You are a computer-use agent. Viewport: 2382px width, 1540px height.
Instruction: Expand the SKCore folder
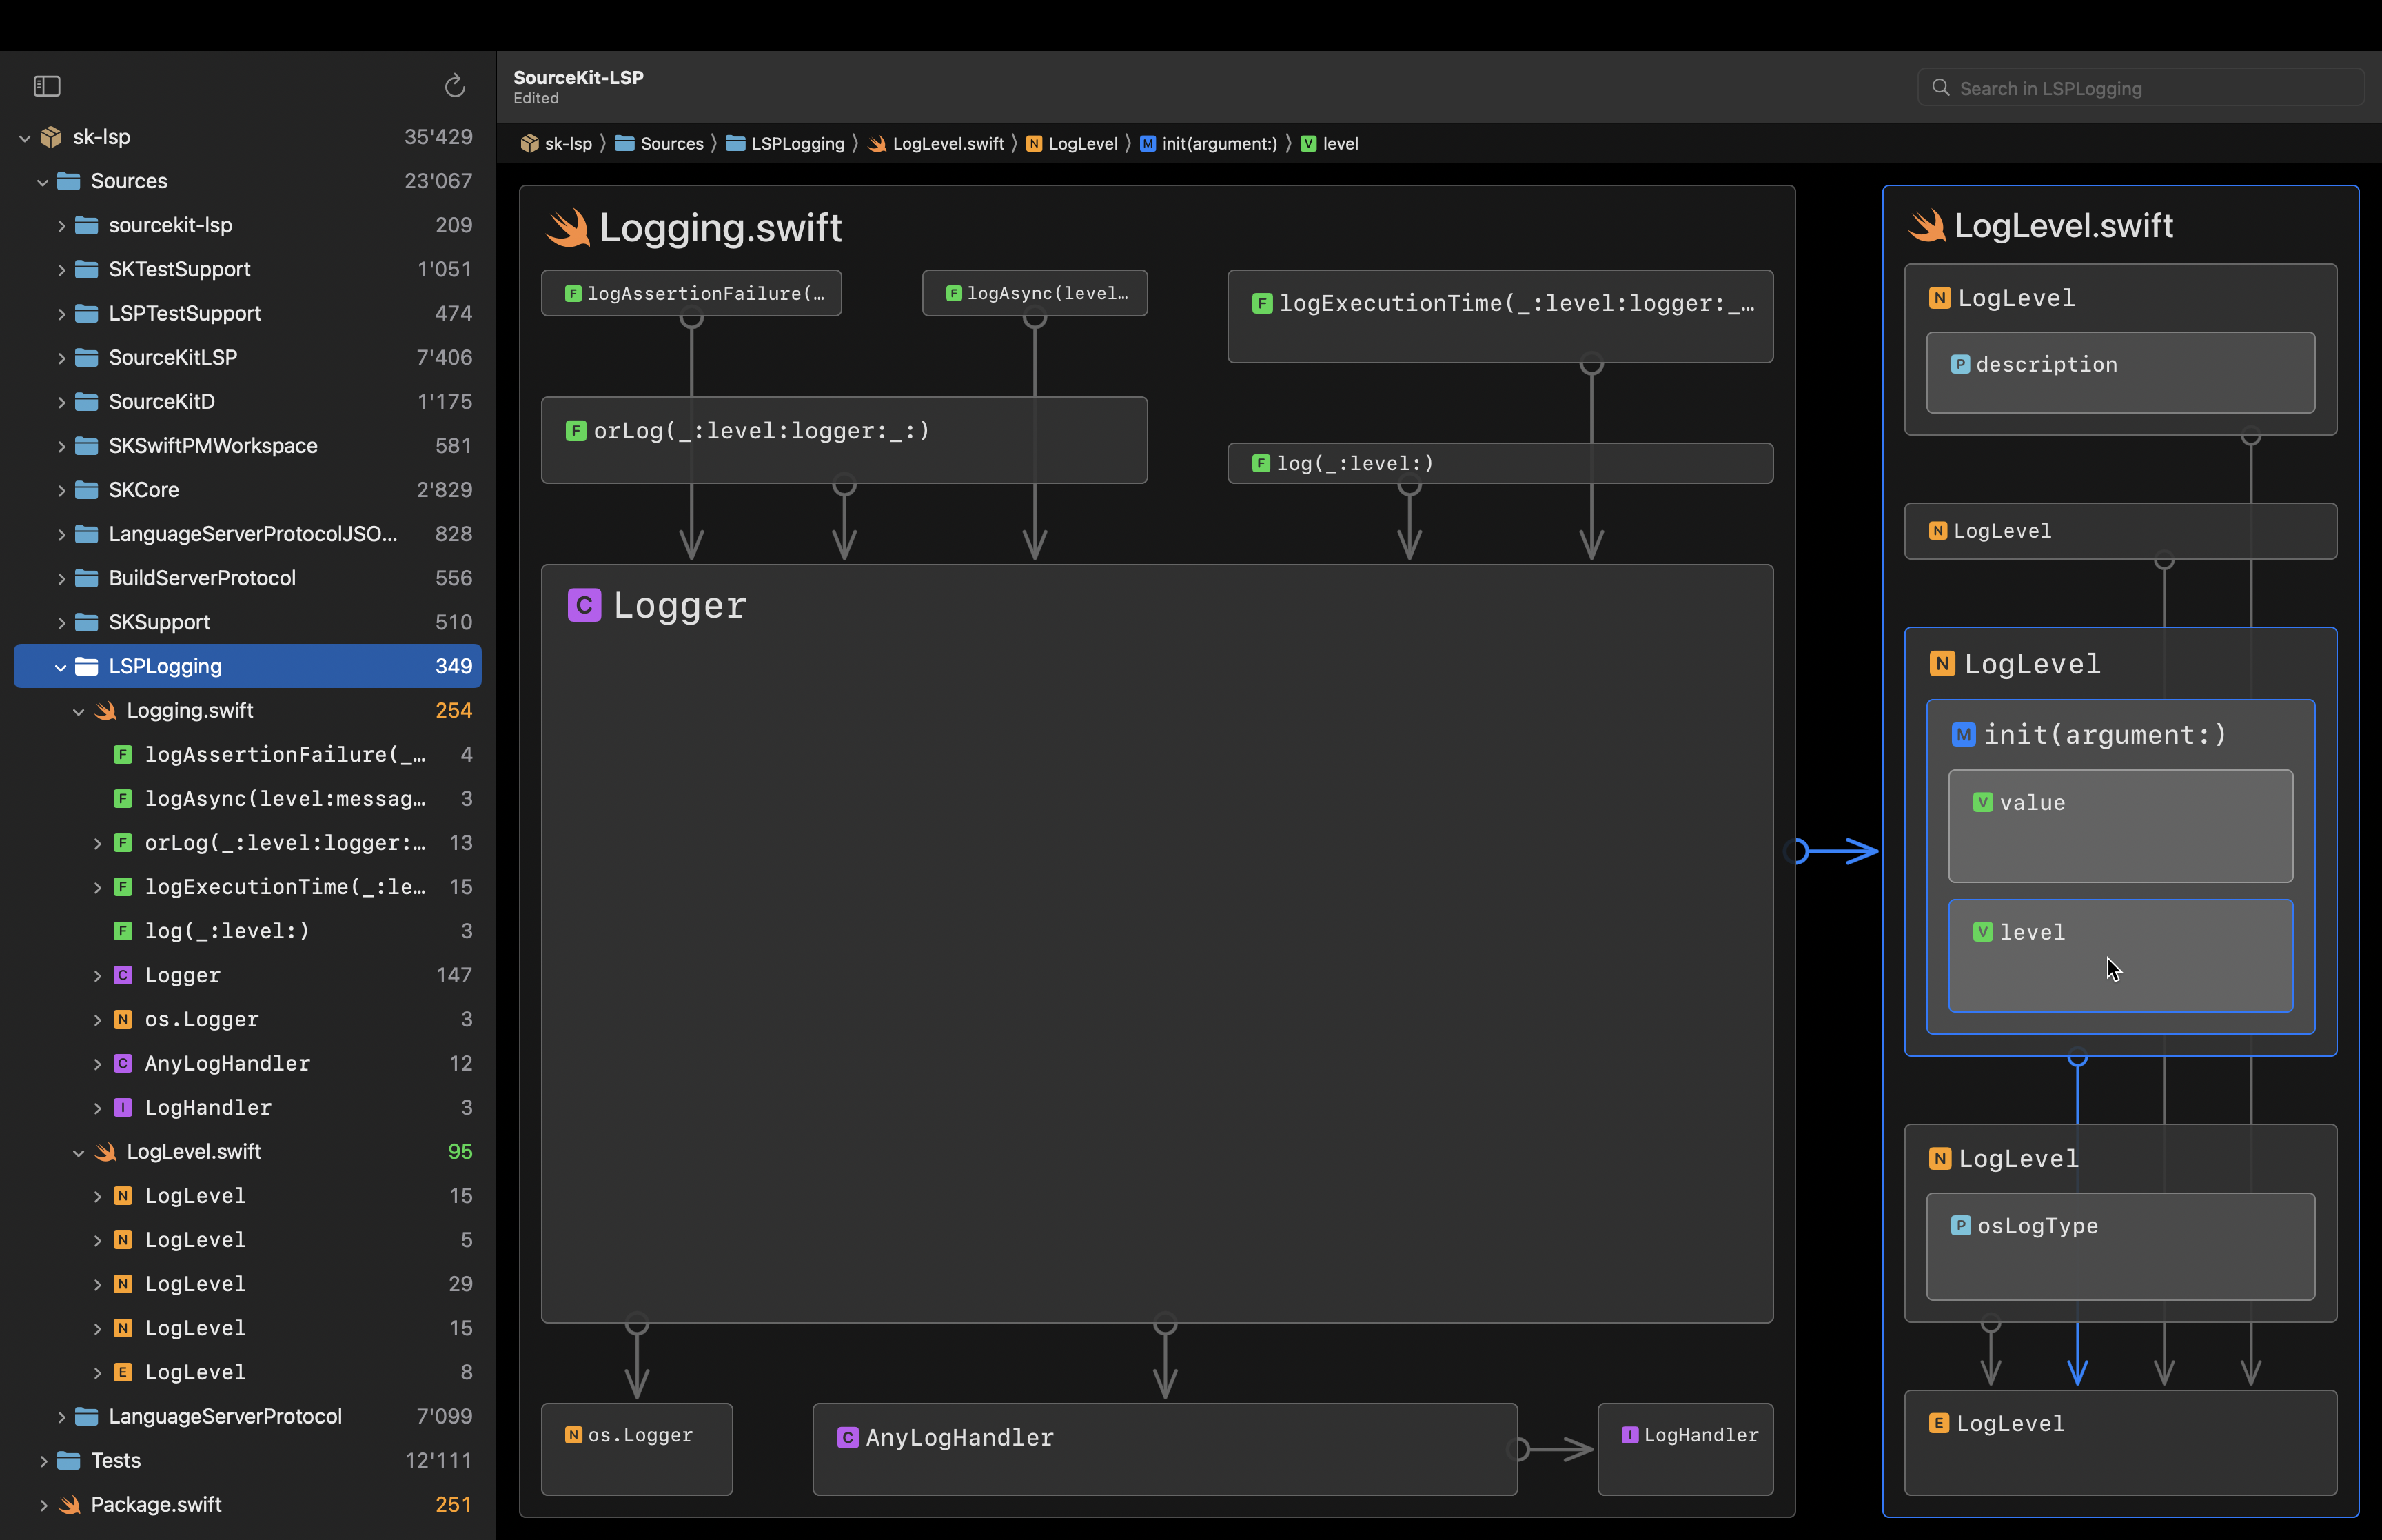tap(61, 490)
